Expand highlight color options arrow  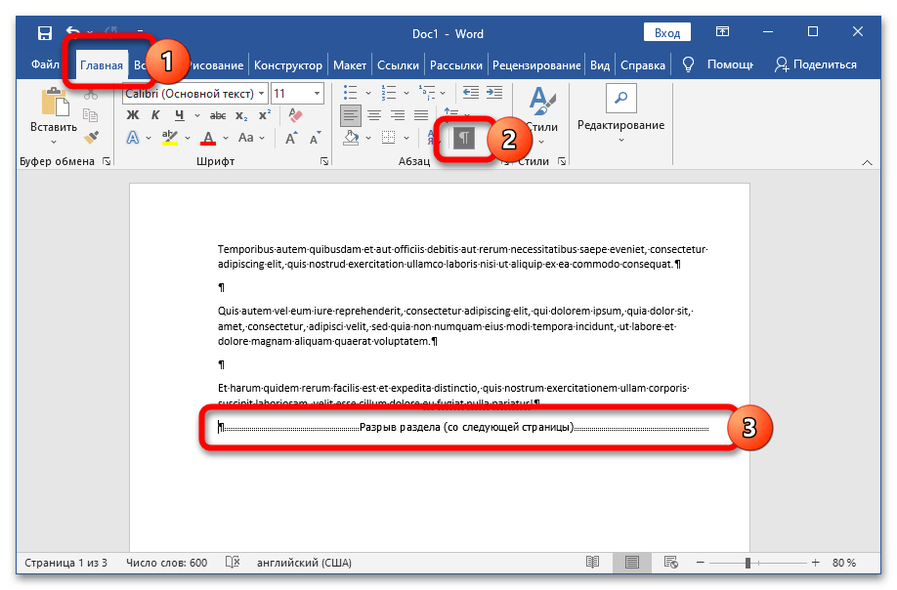[x=188, y=139]
